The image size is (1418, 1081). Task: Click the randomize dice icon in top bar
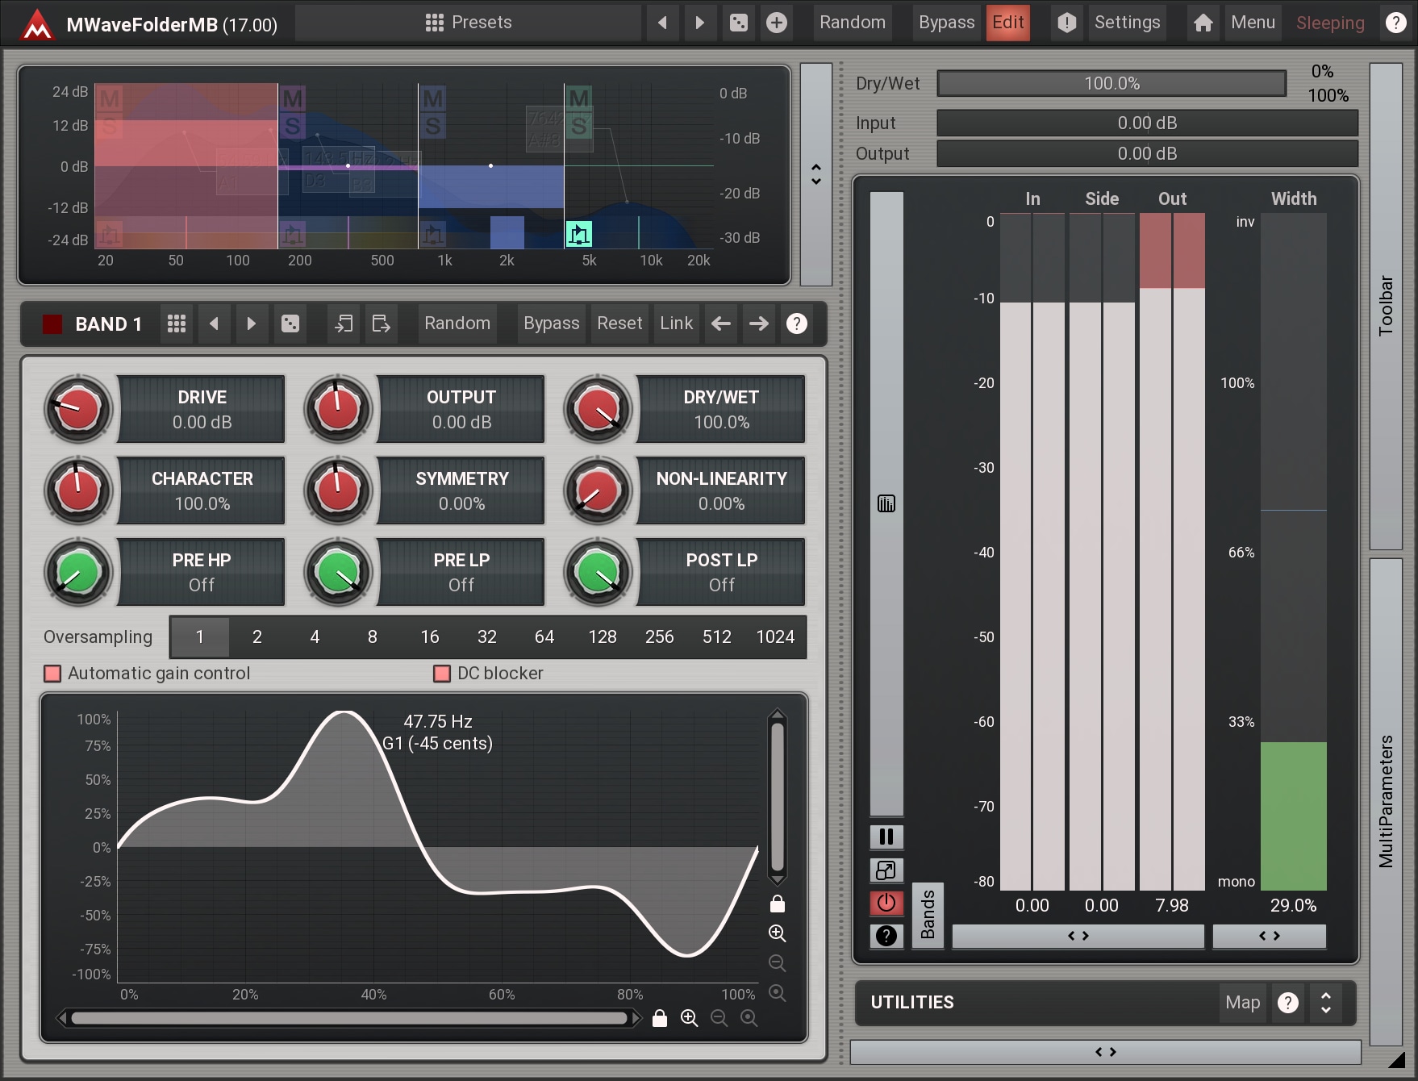click(738, 23)
